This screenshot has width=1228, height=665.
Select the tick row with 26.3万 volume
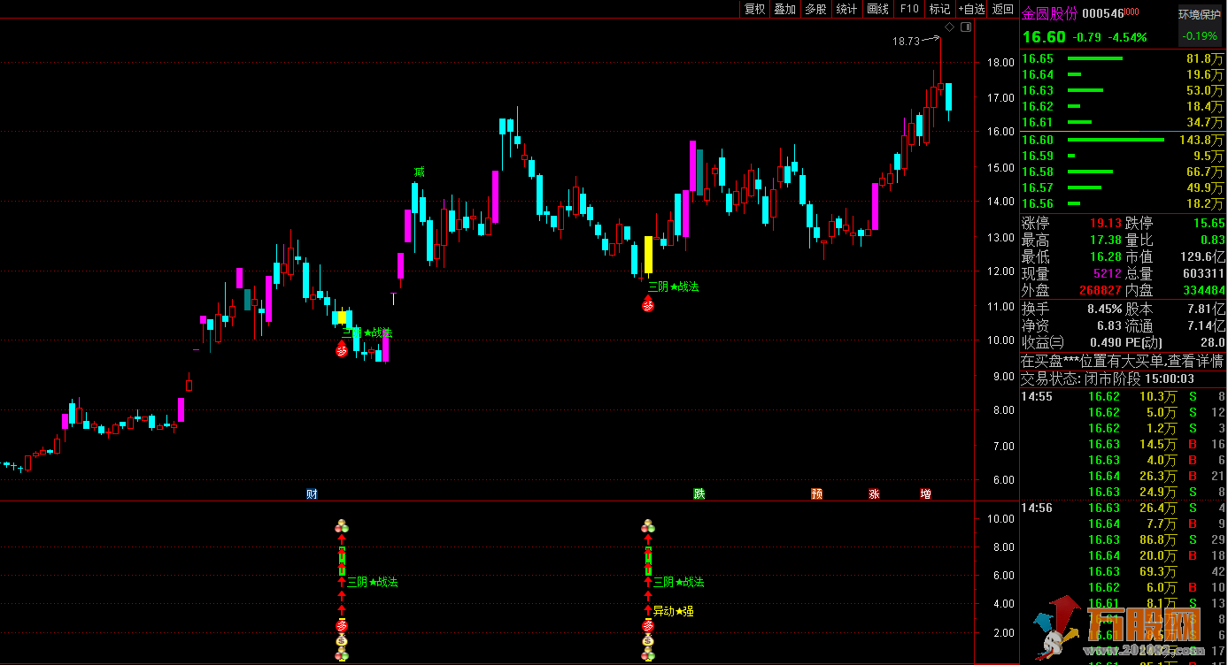1123,476
